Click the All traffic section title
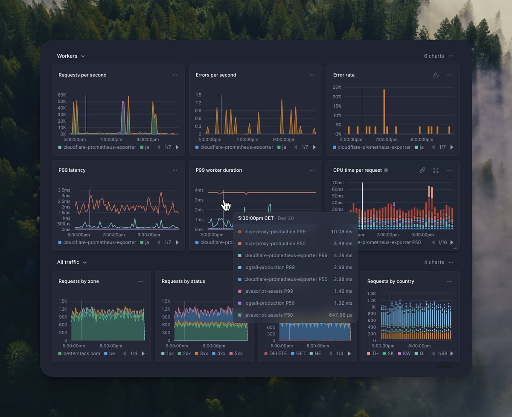 (x=68, y=262)
